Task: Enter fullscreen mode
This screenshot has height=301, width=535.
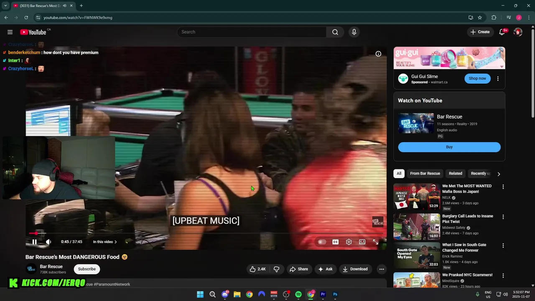Action: (x=375, y=242)
